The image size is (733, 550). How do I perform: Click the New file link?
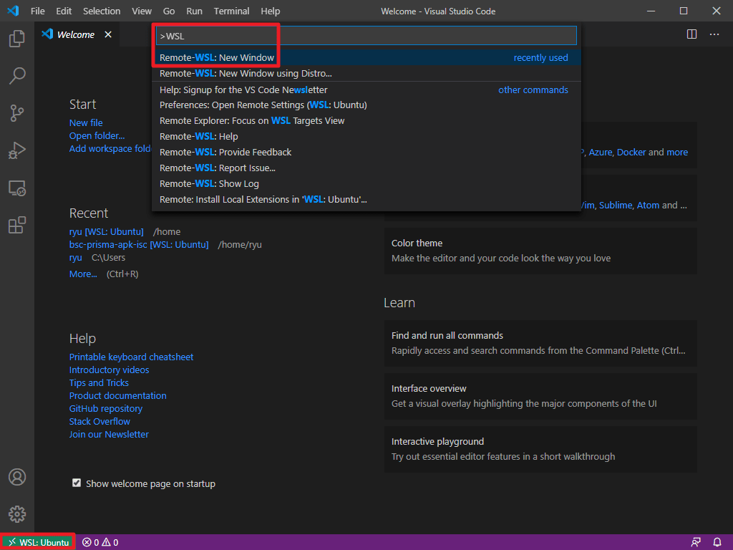[86, 122]
